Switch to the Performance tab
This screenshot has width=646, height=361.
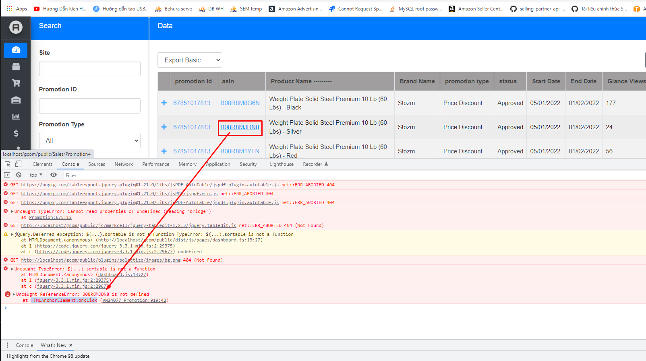tap(156, 164)
